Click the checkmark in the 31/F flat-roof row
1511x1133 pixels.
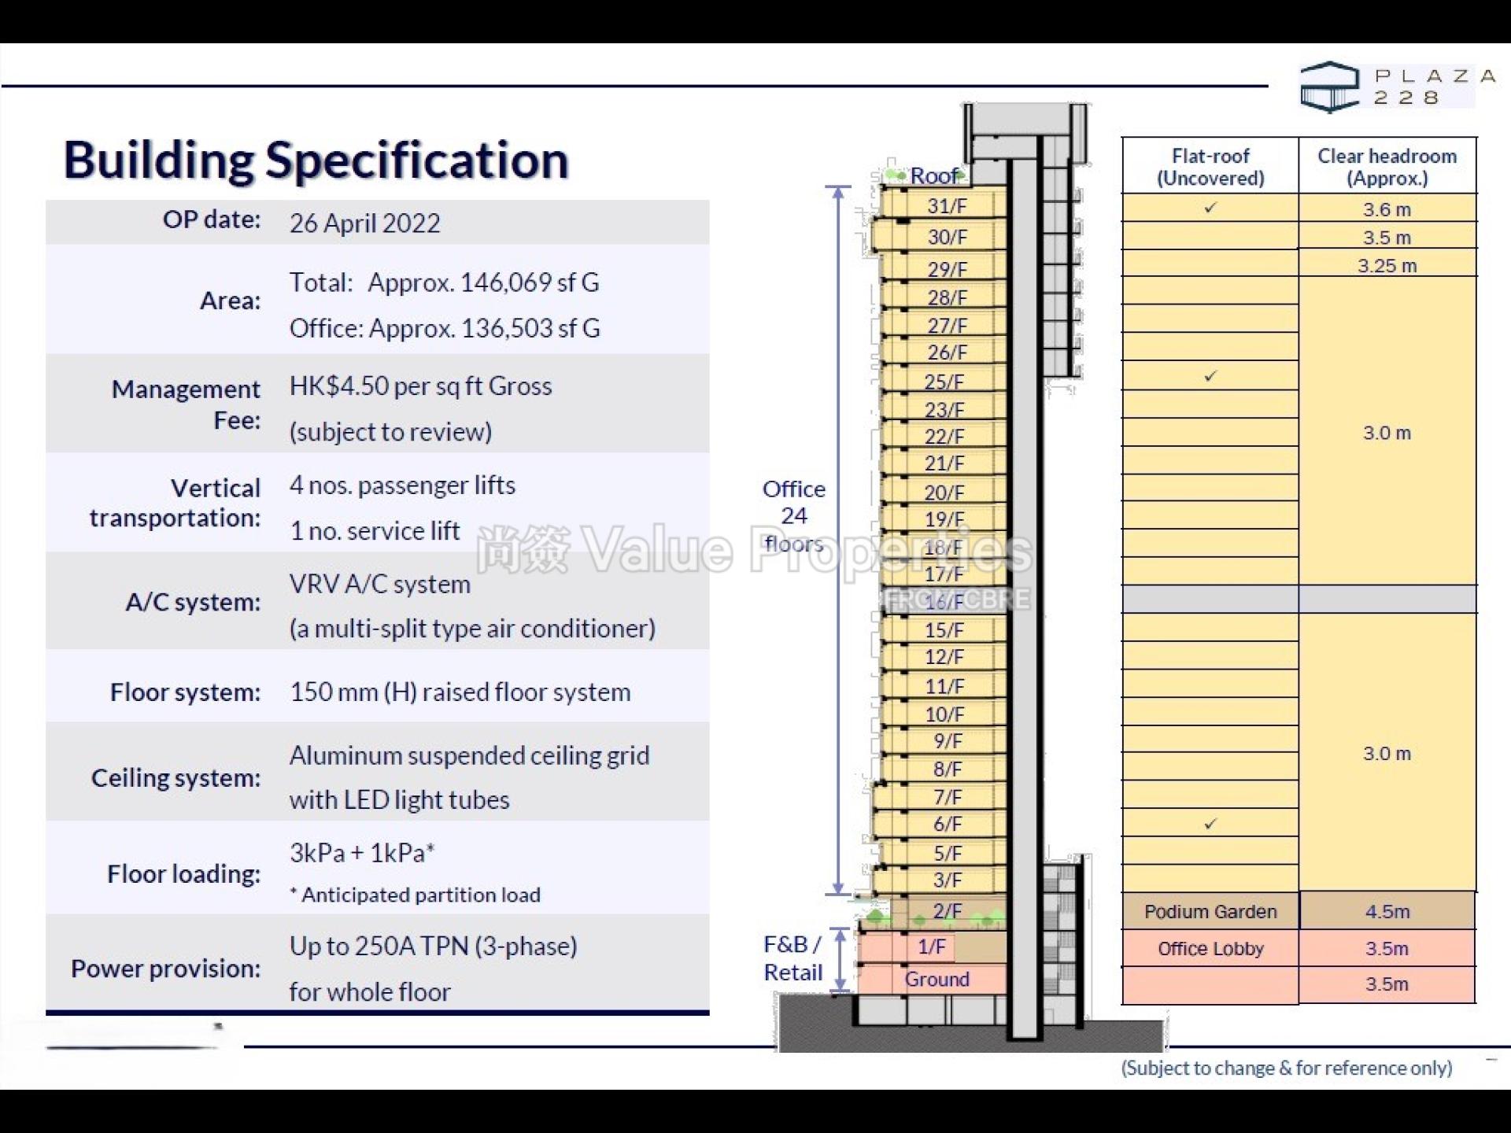coord(1210,208)
